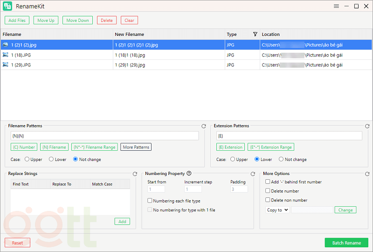Click the Add Files button
Image resolution: width=373 pixels, height=252 pixels.
tap(17, 21)
